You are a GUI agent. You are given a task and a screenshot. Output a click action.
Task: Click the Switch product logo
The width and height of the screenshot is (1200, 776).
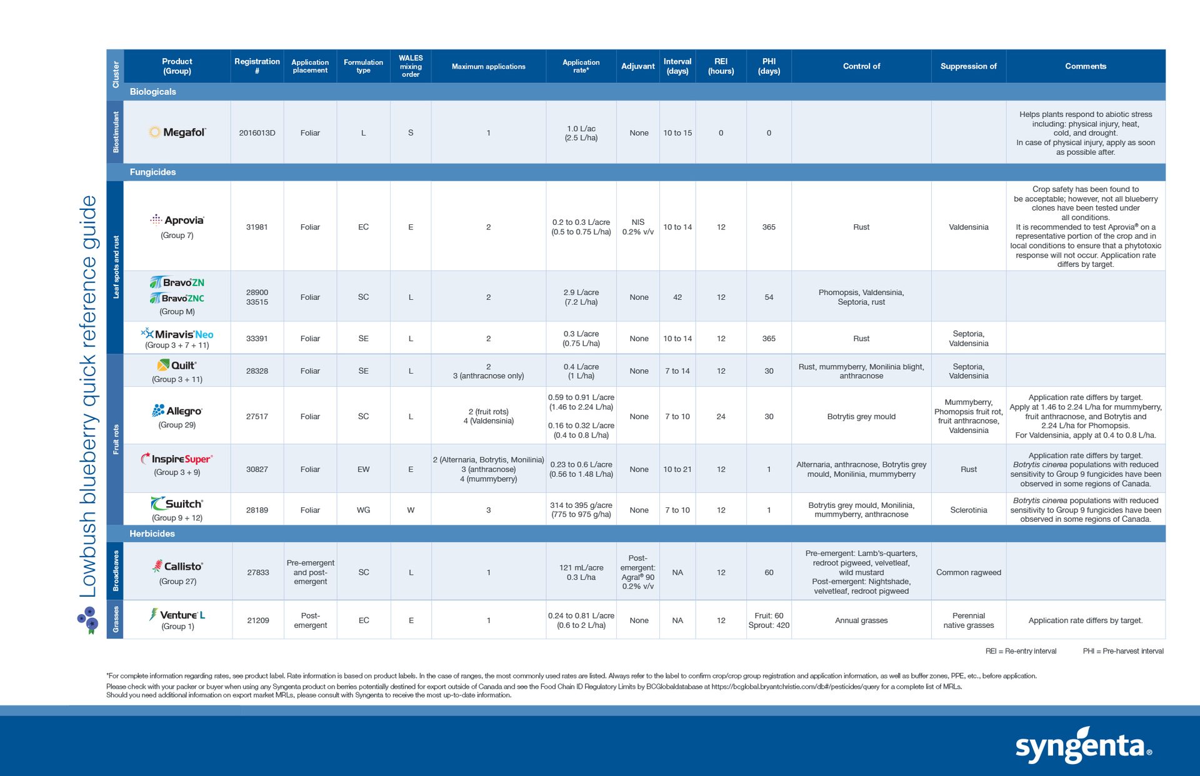(177, 502)
